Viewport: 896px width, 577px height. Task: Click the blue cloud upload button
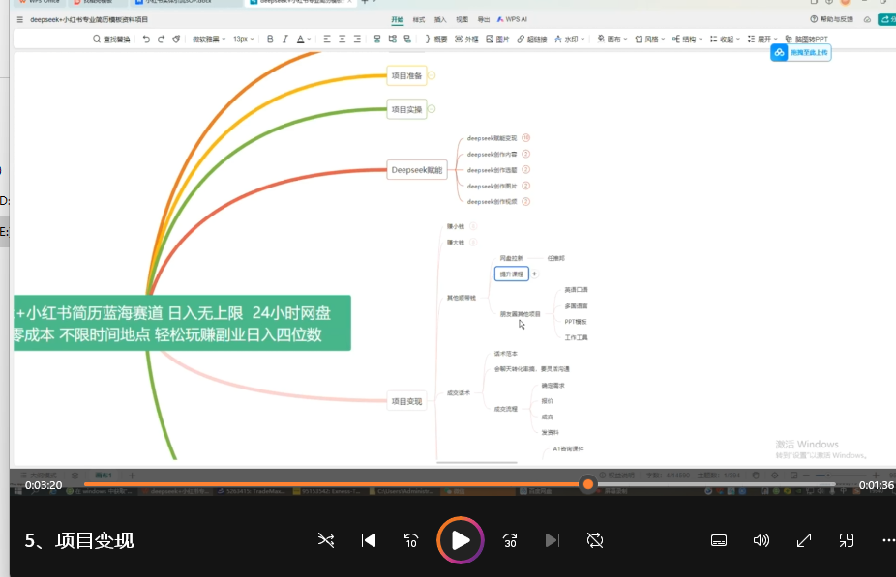pyautogui.click(x=800, y=52)
